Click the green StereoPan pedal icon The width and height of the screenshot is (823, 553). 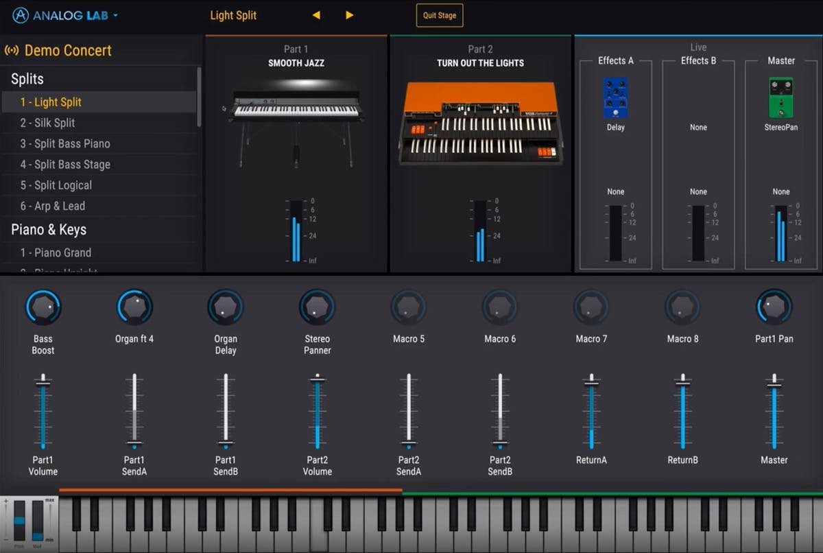coord(781,97)
